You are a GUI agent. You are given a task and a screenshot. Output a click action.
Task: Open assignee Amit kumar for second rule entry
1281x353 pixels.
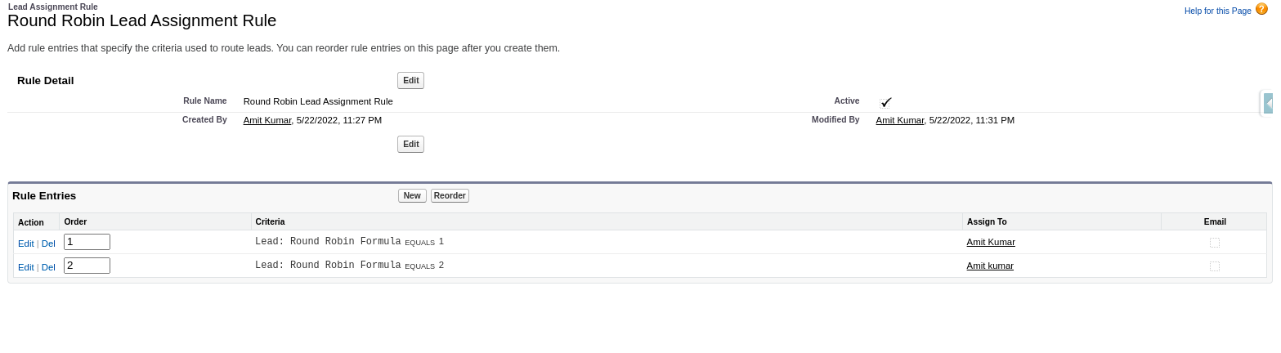coord(990,266)
